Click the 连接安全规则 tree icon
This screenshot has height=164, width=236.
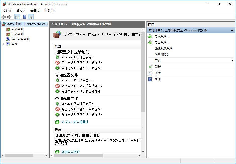click(x=8, y=39)
